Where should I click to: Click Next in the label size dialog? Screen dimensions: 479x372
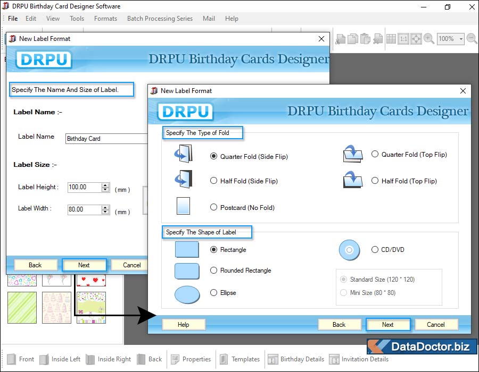click(84, 265)
